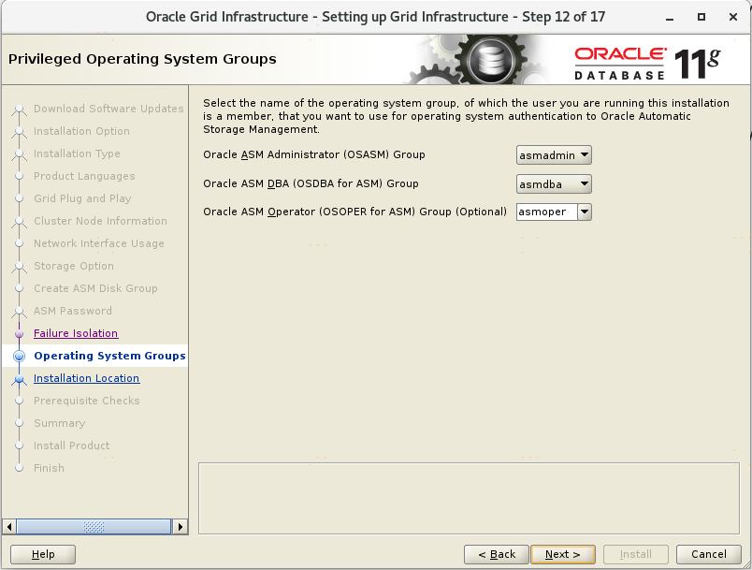Click the gear database graphic in the header

point(484,60)
